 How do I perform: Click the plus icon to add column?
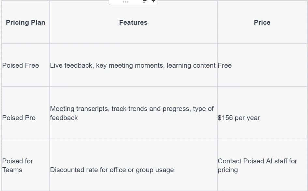point(153,2)
